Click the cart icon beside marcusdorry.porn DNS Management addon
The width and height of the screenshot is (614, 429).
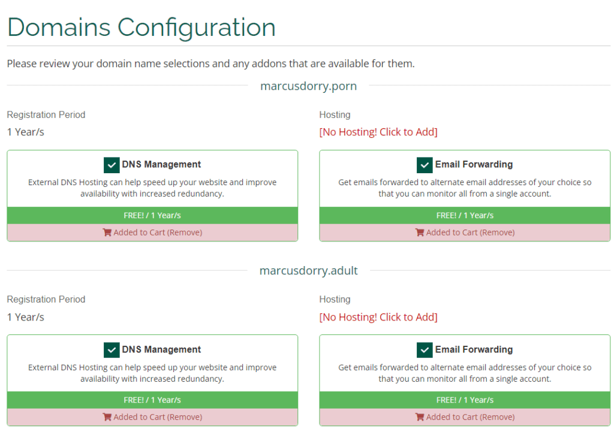(x=108, y=232)
